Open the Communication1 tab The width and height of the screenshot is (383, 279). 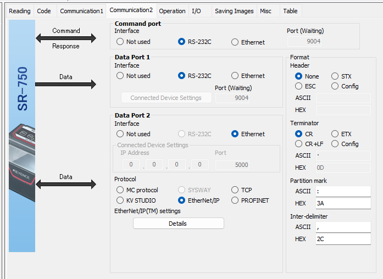(x=81, y=11)
